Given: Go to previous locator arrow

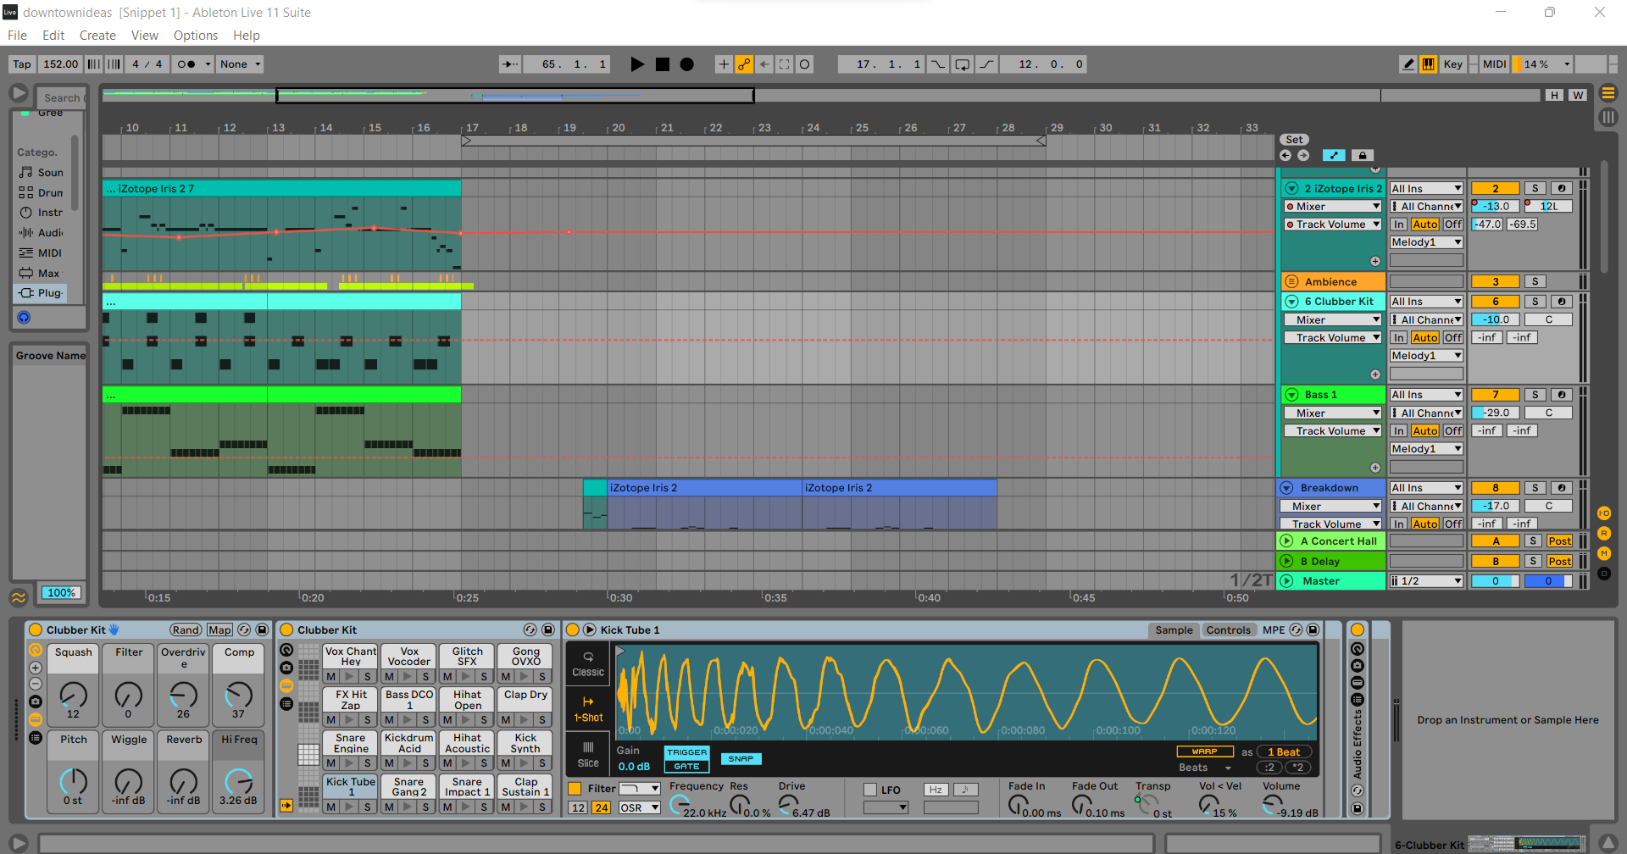Looking at the screenshot, I should (1285, 155).
